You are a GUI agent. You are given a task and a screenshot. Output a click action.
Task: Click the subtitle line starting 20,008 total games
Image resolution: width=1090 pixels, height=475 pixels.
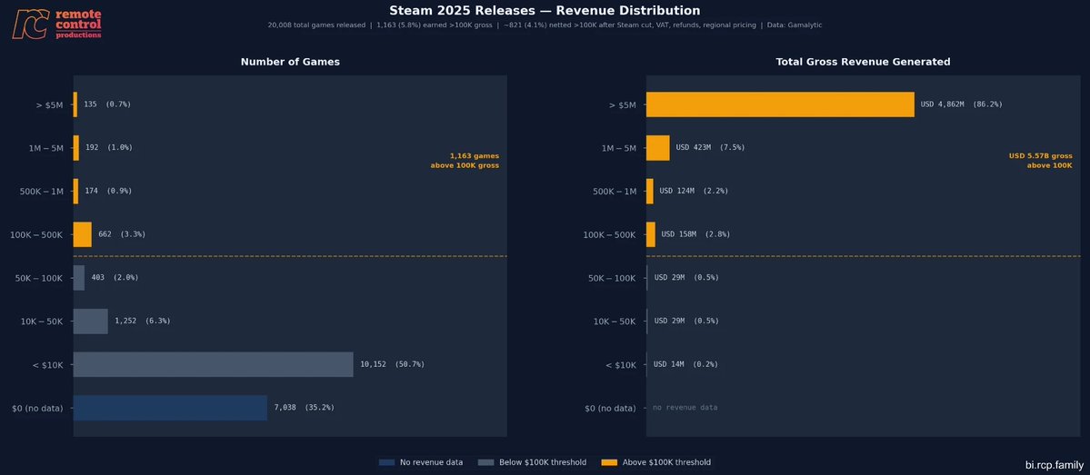pos(545,25)
